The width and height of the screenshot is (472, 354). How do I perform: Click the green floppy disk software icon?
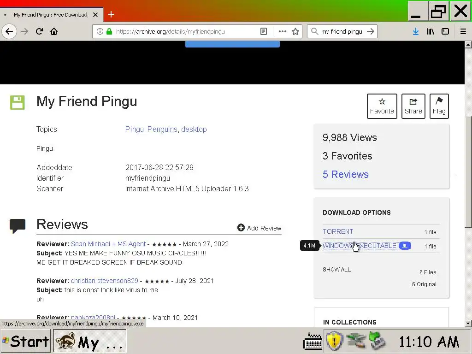18,102
